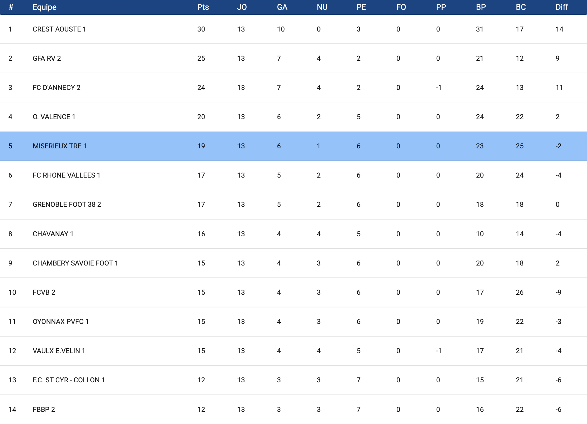This screenshot has width=587, height=424.
Task: Click the JO column header
Action: [x=242, y=7]
